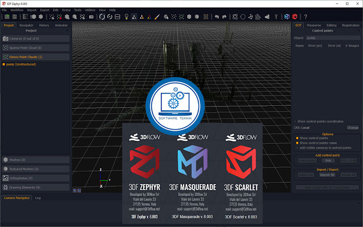The width and height of the screenshot is (363, 227).
Task: Select the Camera Navigator tab
Action: click(16, 198)
